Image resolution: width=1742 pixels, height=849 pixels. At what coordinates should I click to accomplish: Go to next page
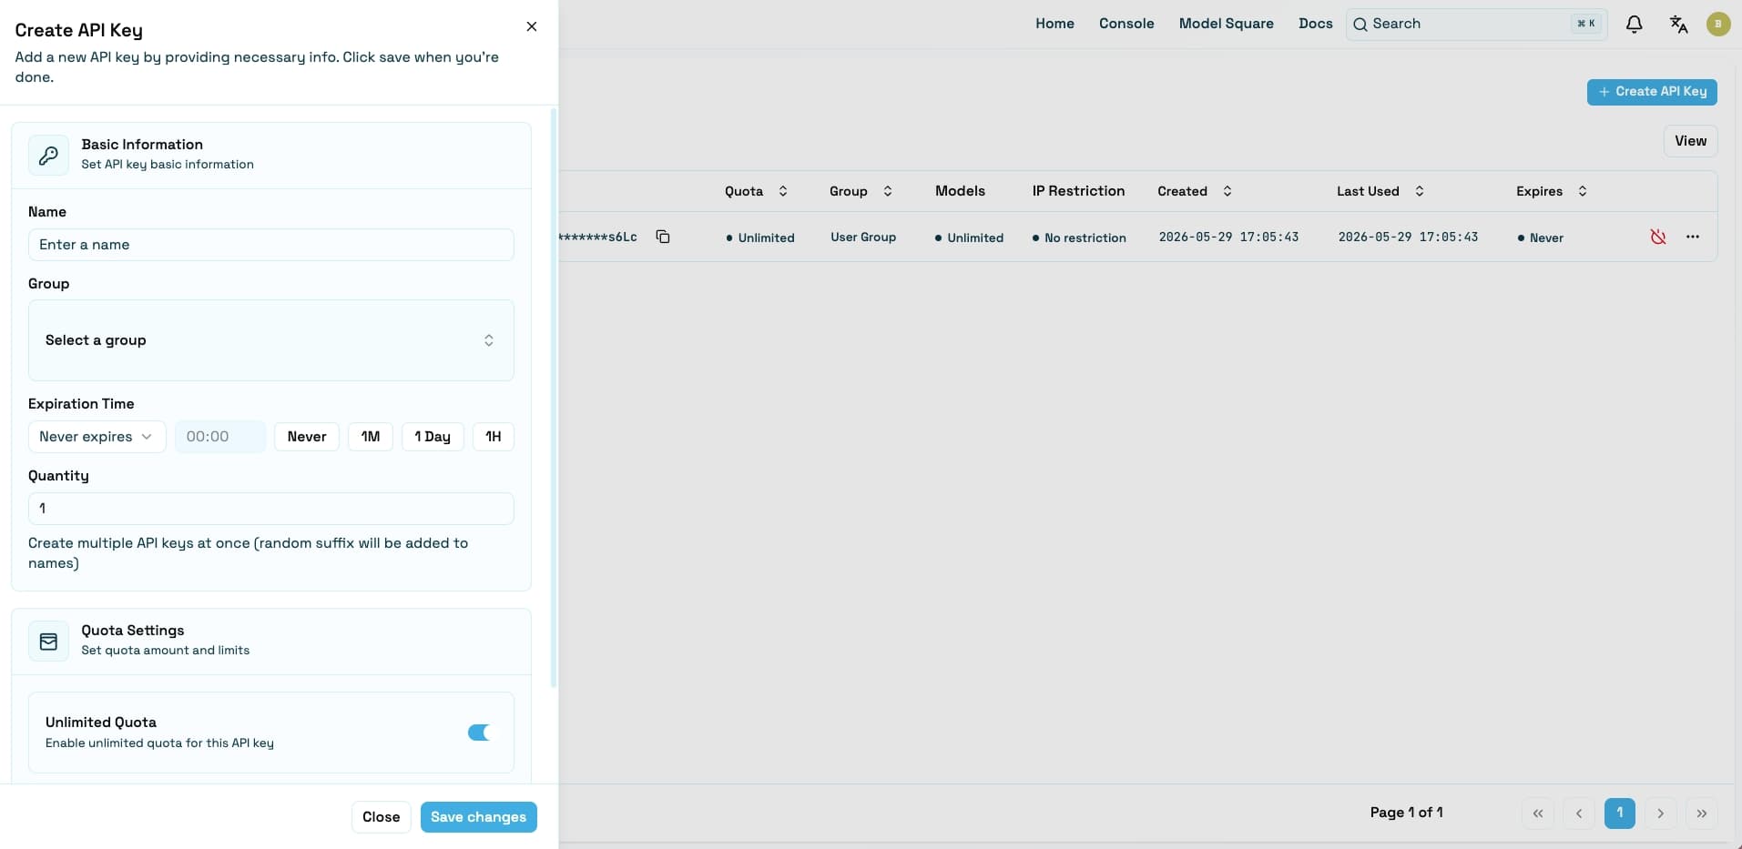(x=1661, y=813)
